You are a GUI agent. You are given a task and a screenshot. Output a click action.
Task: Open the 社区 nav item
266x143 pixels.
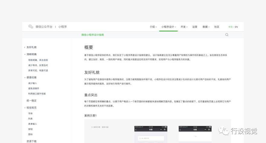217,27
